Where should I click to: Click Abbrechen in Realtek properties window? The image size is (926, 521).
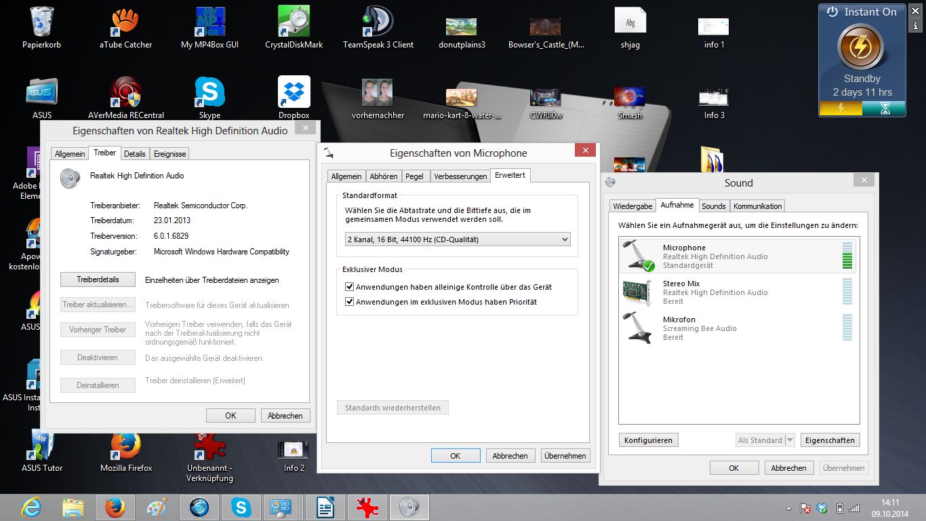tap(285, 415)
